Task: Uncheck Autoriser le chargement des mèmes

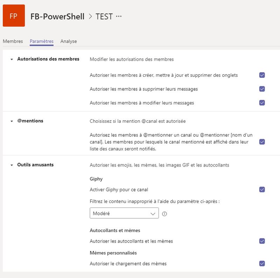Action: [262, 264]
